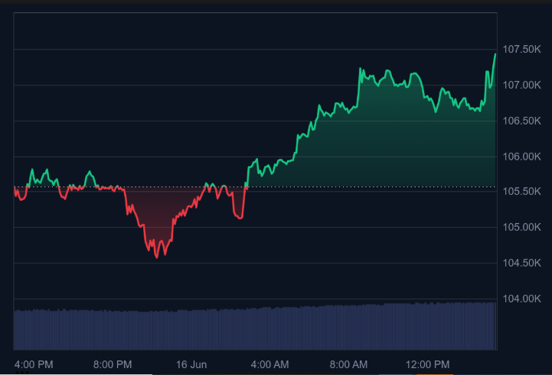552x375 pixels.
Task: Click the 105.50K price axis label
Action: click(x=521, y=192)
